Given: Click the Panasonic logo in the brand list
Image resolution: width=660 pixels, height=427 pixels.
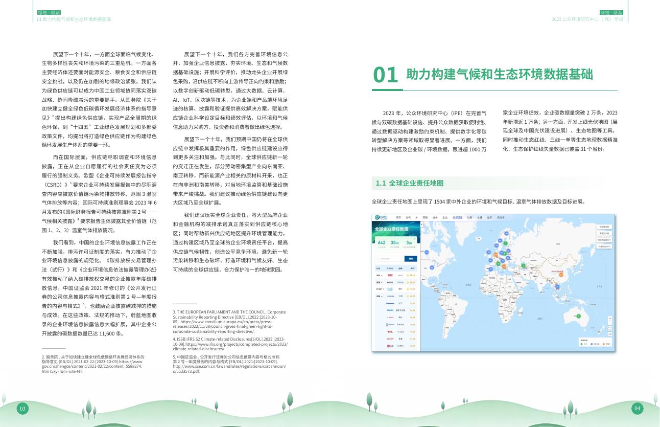Looking at the screenshot, I should coord(390,303).
